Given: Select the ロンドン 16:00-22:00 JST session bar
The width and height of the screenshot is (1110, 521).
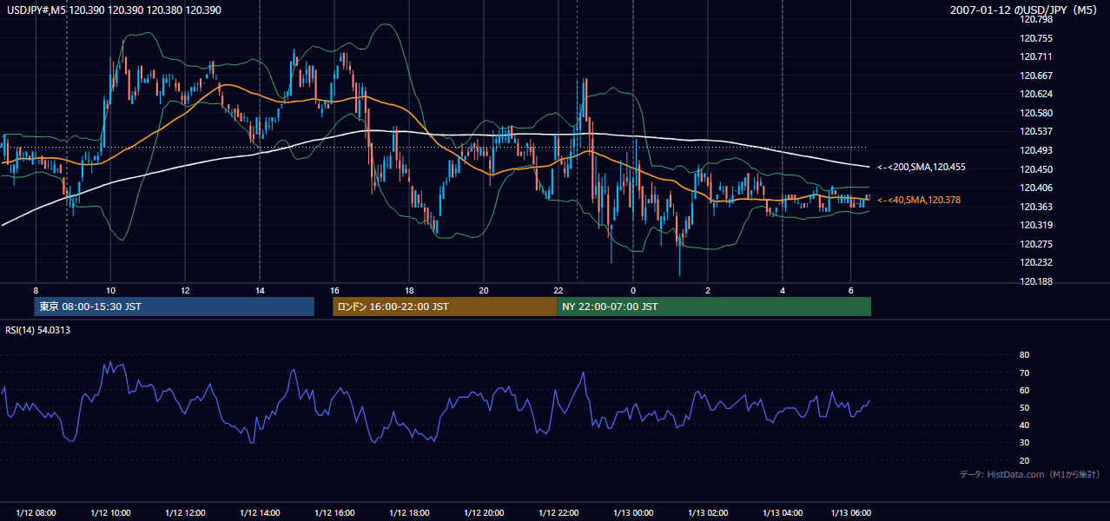Looking at the screenshot, I should pyautogui.click(x=445, y=307).
